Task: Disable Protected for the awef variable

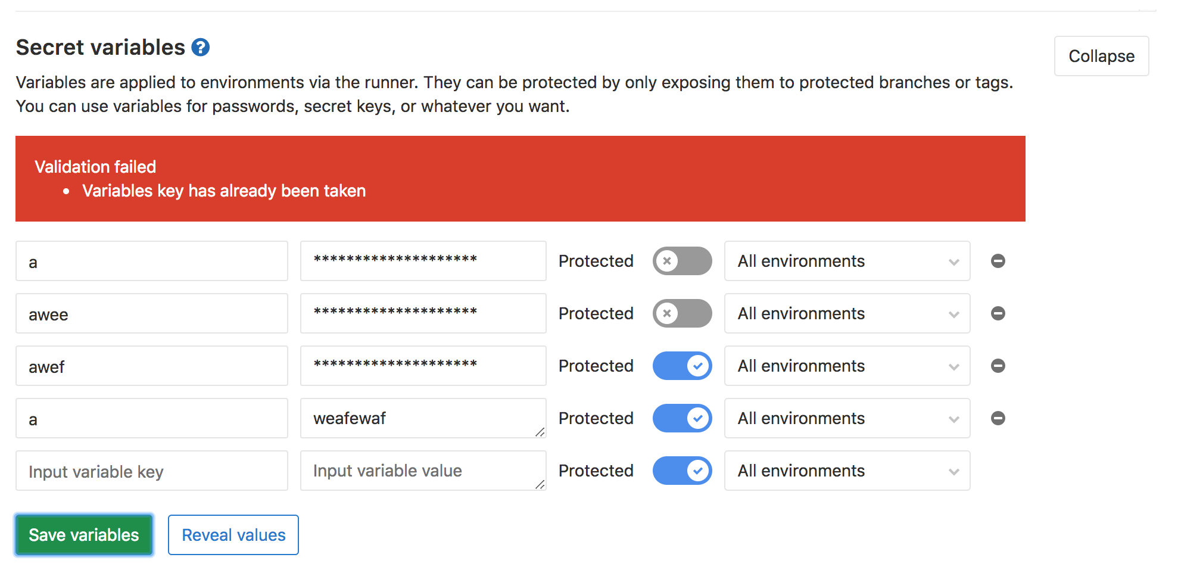Action: [682, 366]
